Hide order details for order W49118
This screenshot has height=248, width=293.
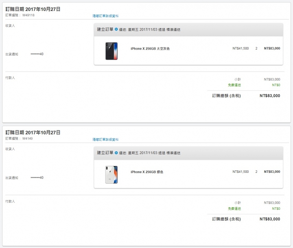(105, 16)
